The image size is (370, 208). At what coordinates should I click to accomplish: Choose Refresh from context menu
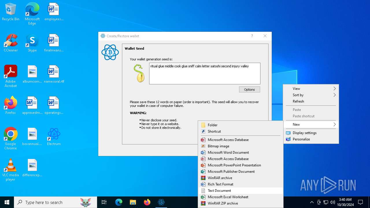[x=311, y=101]
